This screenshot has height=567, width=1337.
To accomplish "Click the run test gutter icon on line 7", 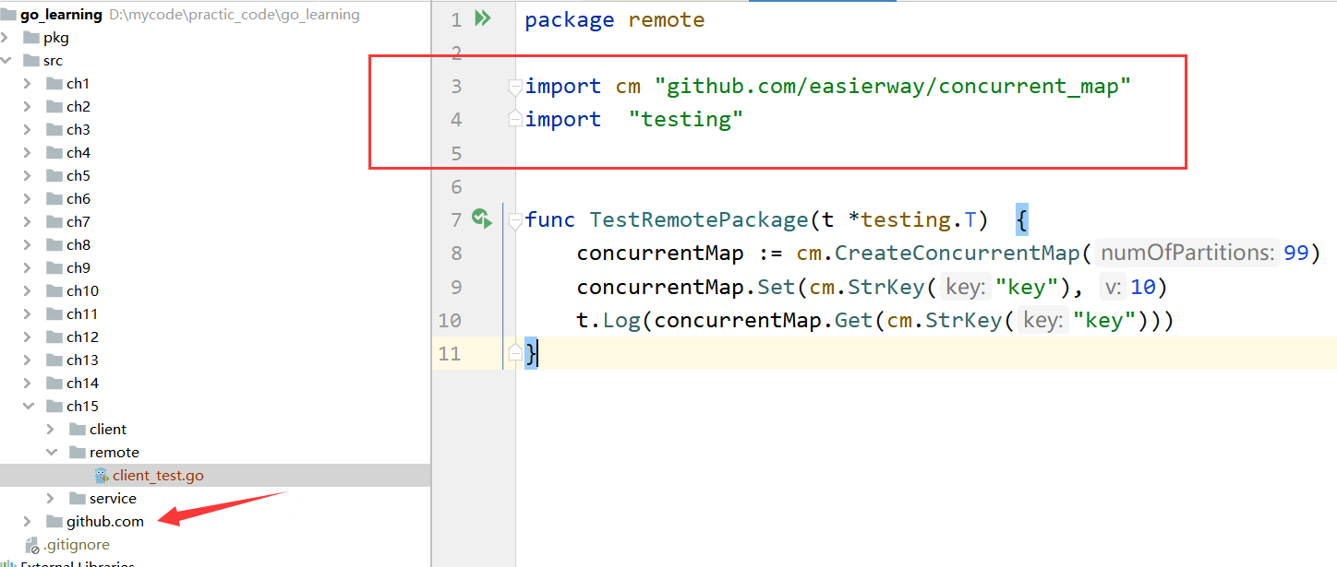I will (481, 219).
